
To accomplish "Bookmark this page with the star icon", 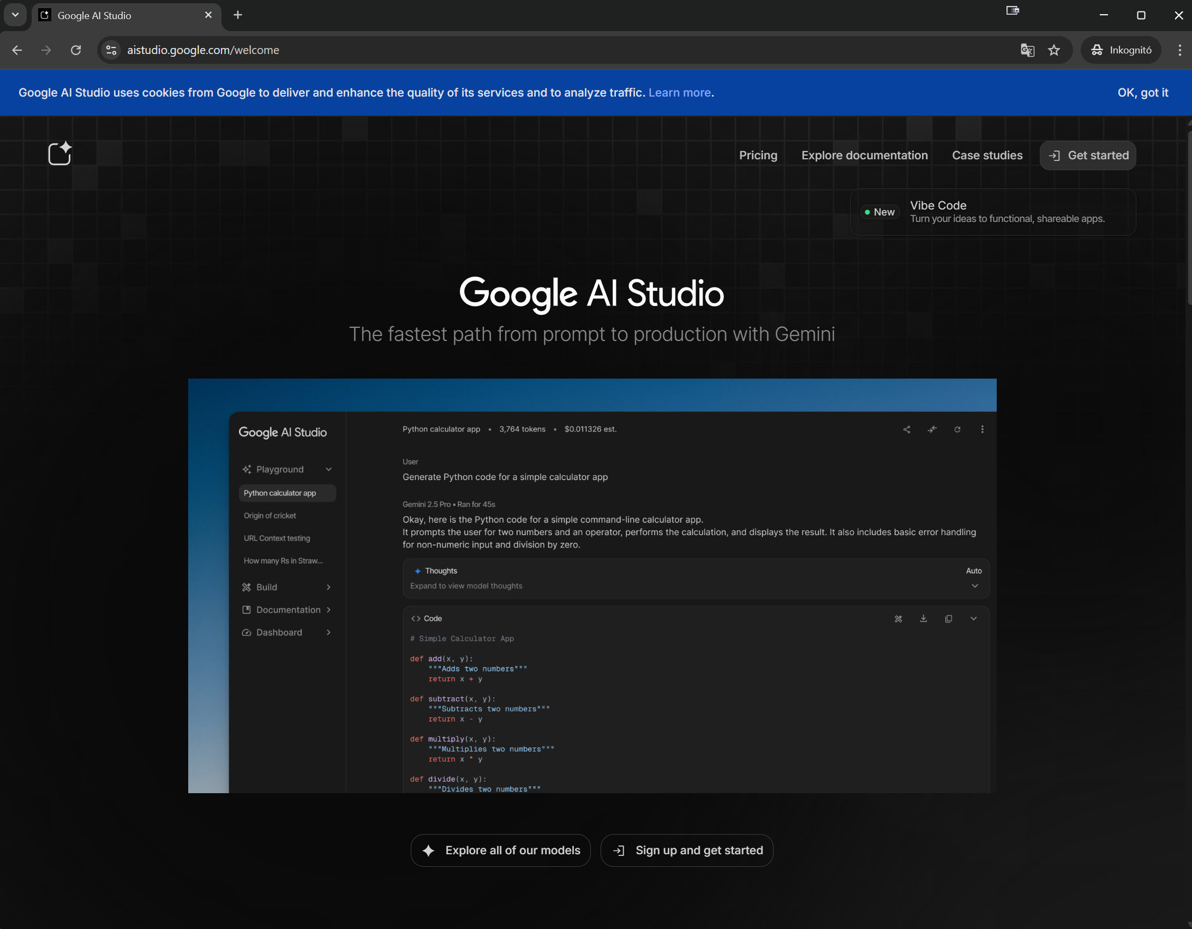I will pos(1054,50).
